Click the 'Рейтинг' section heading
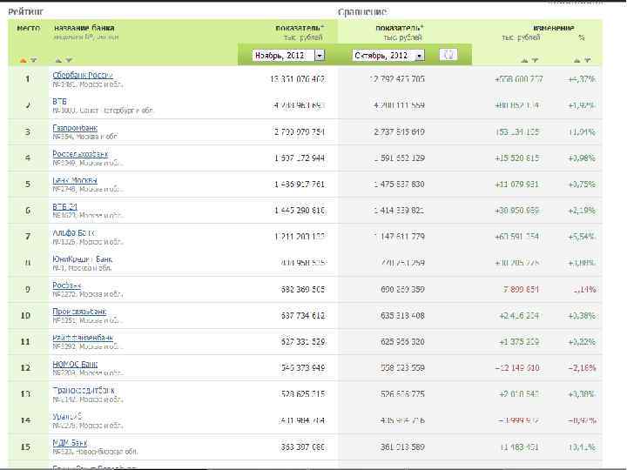627x470 pixels. pos(25,11)
